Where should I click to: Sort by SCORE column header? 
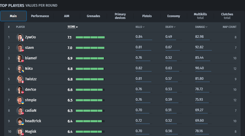click(x=73, y=27)
